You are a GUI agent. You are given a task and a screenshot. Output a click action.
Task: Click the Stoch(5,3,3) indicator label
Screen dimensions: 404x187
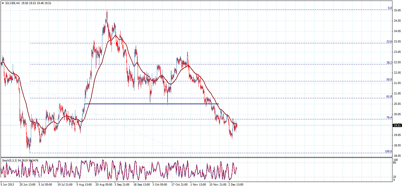(x=9, y=160)
